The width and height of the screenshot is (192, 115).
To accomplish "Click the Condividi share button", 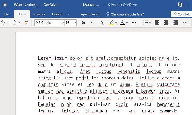I will point(182,14).
